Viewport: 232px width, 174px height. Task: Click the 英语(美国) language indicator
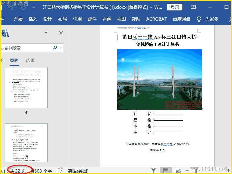pyautogui.click(x=78, y=171)
